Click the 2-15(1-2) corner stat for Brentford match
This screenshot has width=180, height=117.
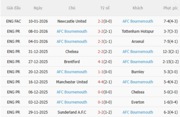tap(171, 62)
